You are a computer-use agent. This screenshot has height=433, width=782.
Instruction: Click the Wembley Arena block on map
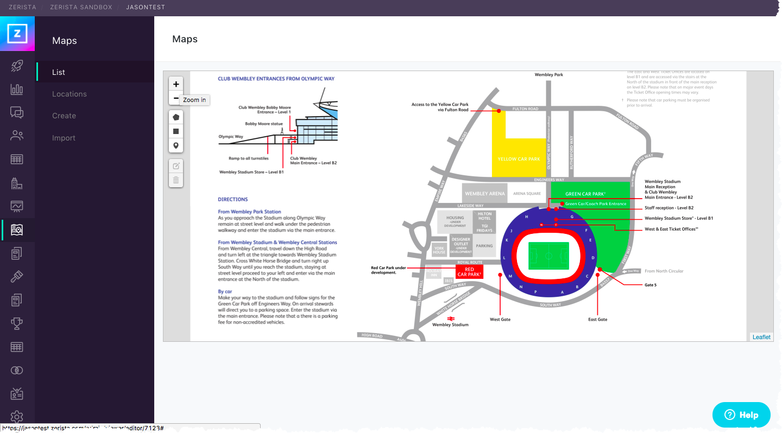pyautogui.click(x=484, y=193)
